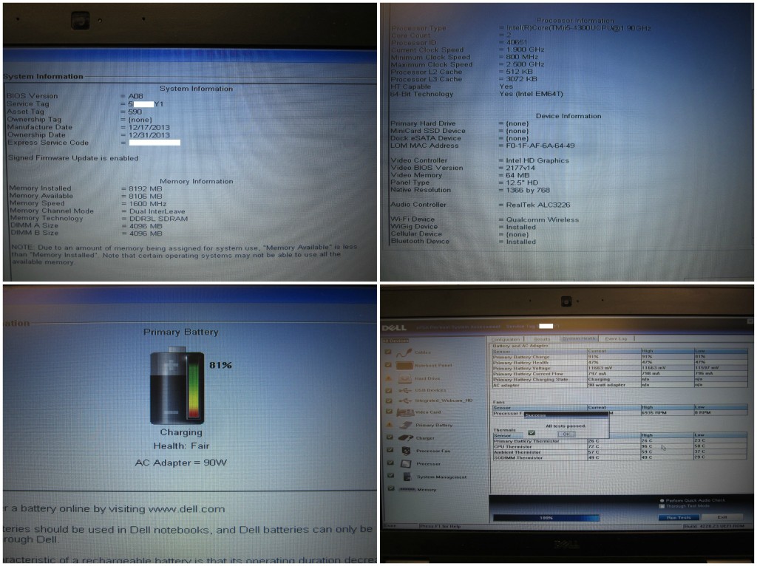Viewport: 757px width, 566px height.
Task: Select the Notebook Panel device icon
Action: 404,365
